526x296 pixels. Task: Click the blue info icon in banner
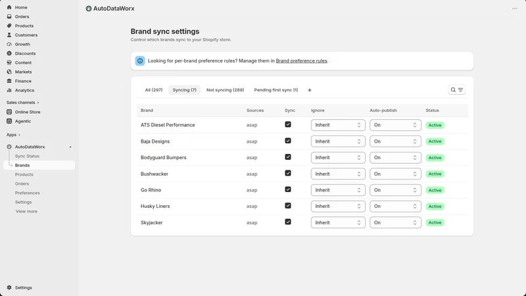(x=140, y=61)
